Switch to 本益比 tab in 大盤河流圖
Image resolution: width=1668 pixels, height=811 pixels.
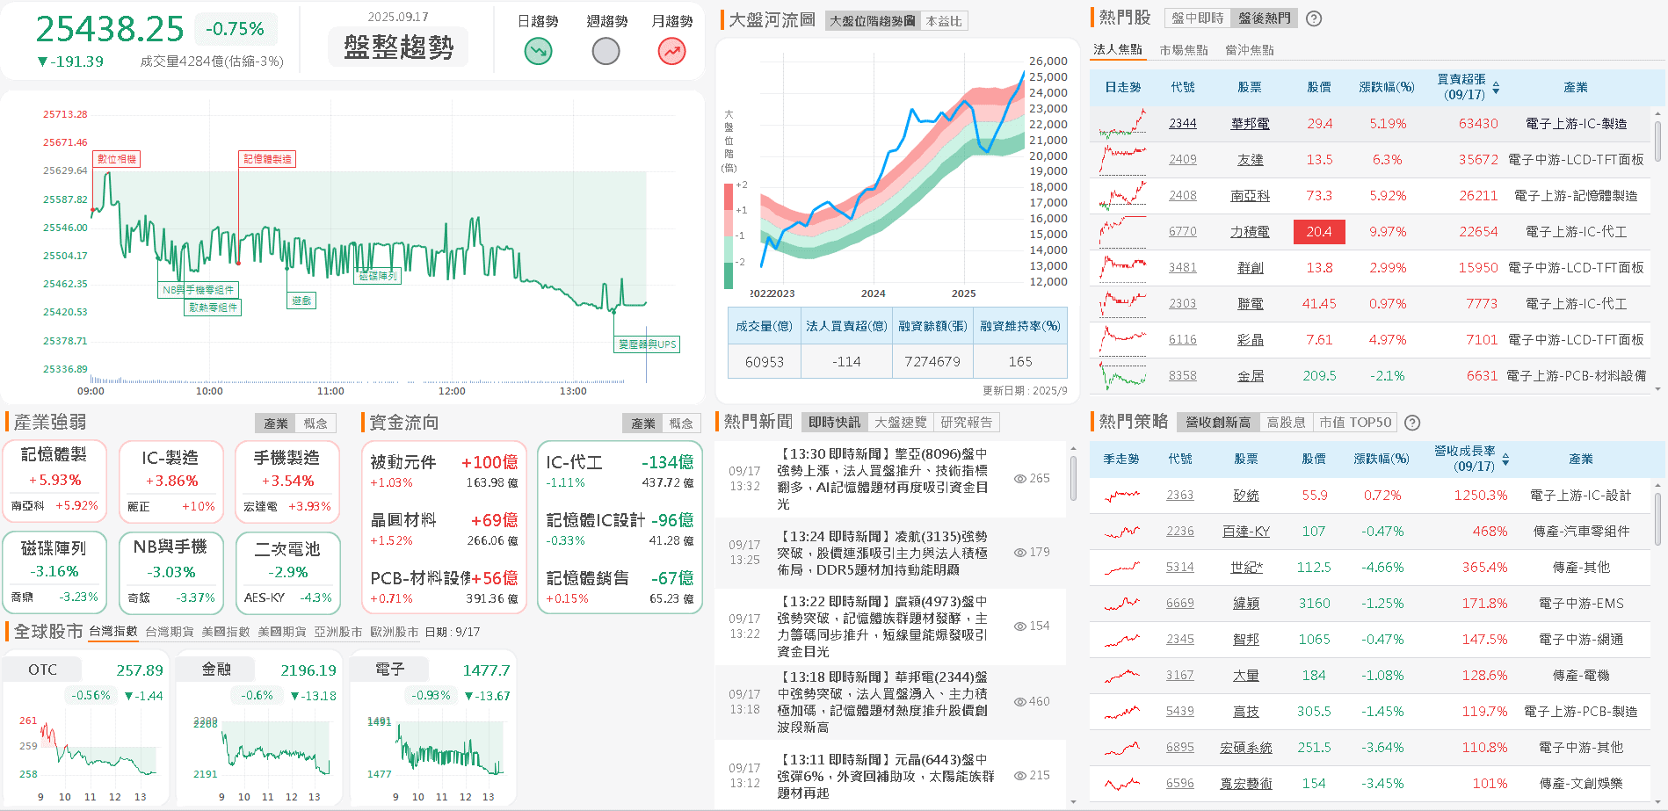coord(944,21)
